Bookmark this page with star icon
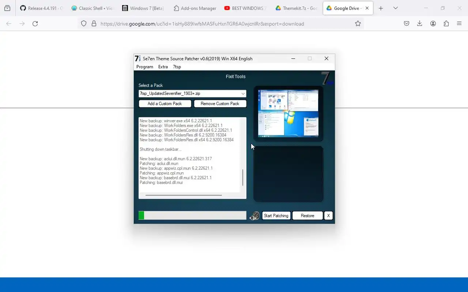Screen dimensions: 468x292 (358, 24)
